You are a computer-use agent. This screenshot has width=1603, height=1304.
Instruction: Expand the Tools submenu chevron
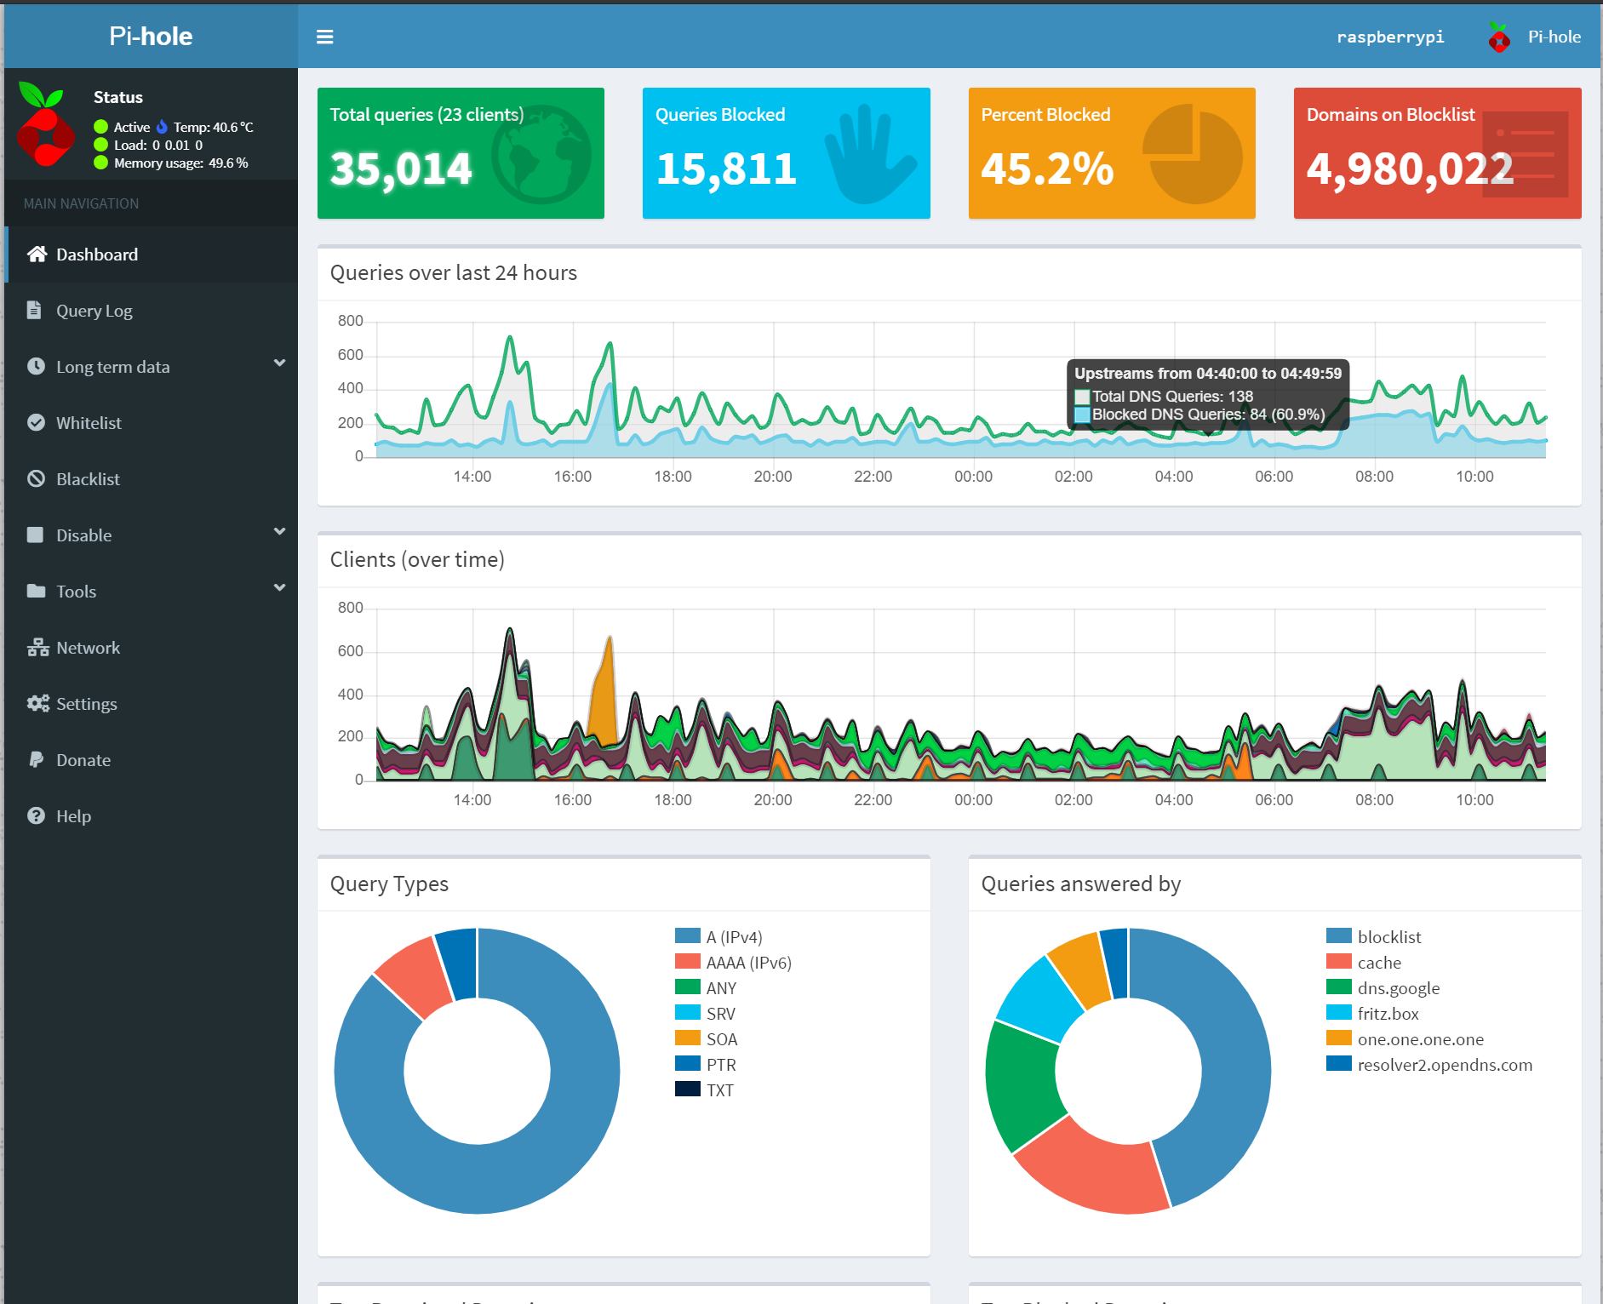tap(279, 588)
